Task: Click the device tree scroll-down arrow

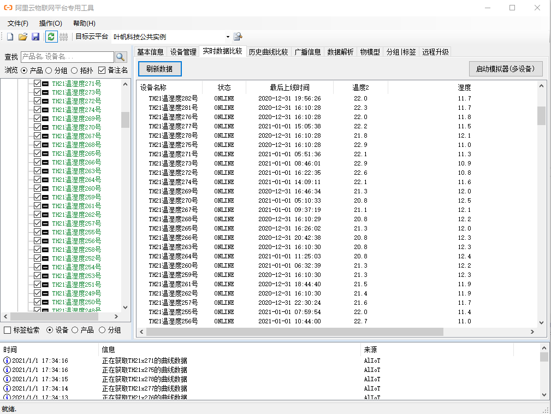Action: pyautogui.click(x=126, y=307)
